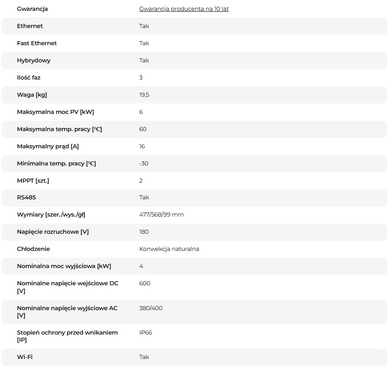The width and height of the screenshot is (392, 373).
Task: Click the 'Nominalna moc wyjściowa [kW]' label
Action: 64,266
